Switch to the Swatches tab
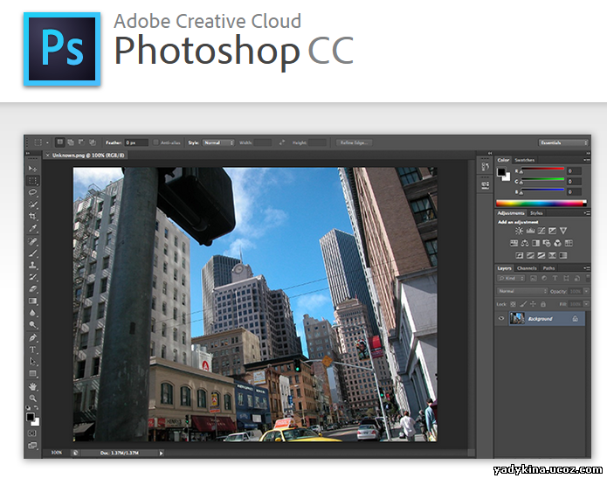The image size is (607, 478). pos(525,160)
